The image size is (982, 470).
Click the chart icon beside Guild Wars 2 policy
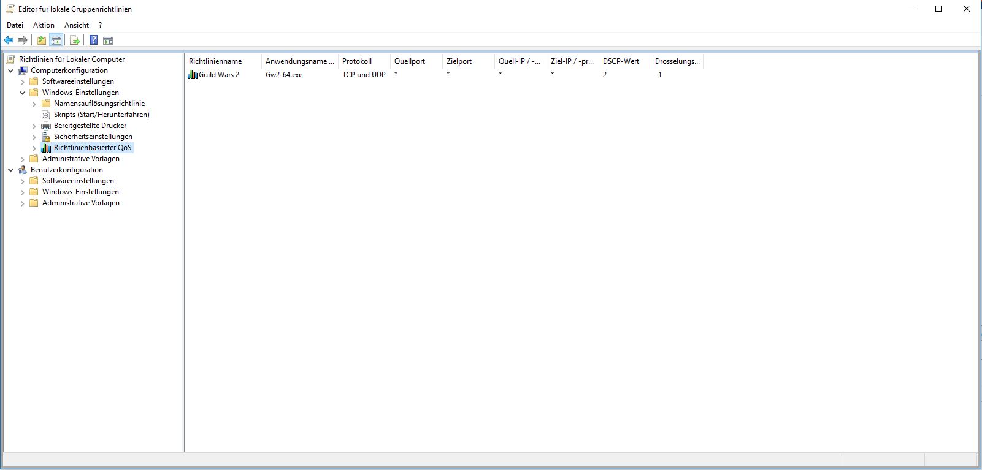click(x=193, y=75)
